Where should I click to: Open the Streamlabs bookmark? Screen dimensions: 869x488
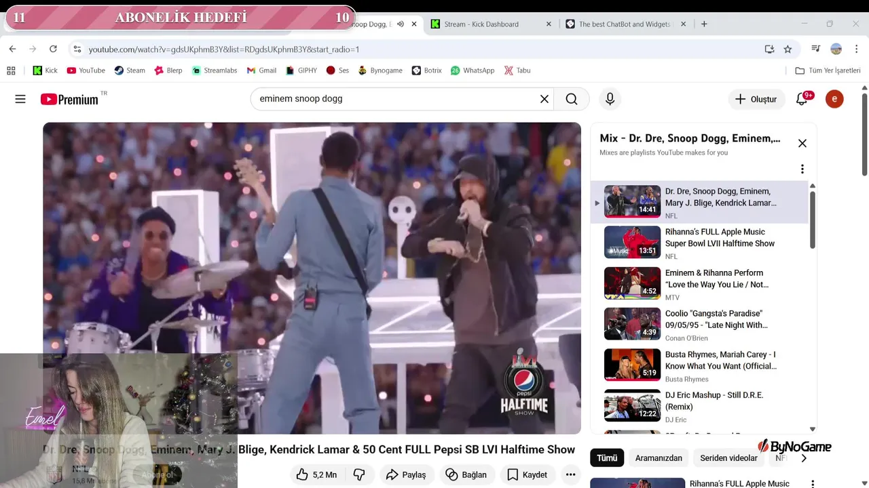[215, 70]
